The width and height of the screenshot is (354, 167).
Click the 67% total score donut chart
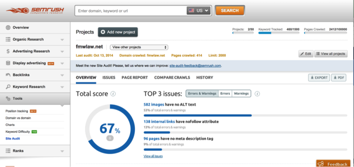click(110, 129)
